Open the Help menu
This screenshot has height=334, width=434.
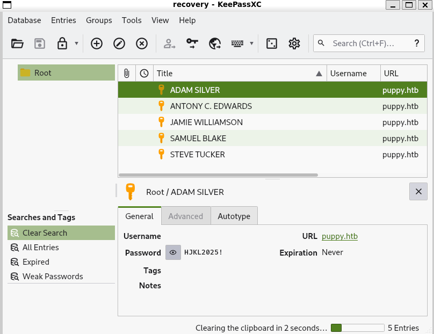pyautogui.click(x=187, y=20)
